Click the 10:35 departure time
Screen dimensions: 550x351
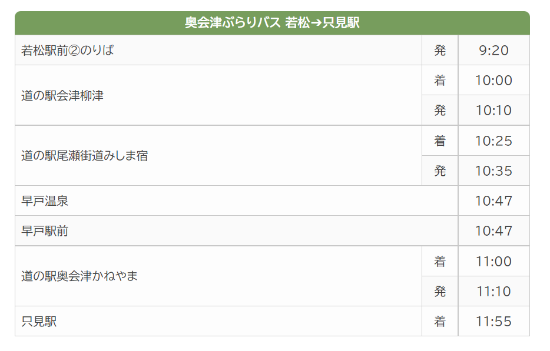point(494,171)
